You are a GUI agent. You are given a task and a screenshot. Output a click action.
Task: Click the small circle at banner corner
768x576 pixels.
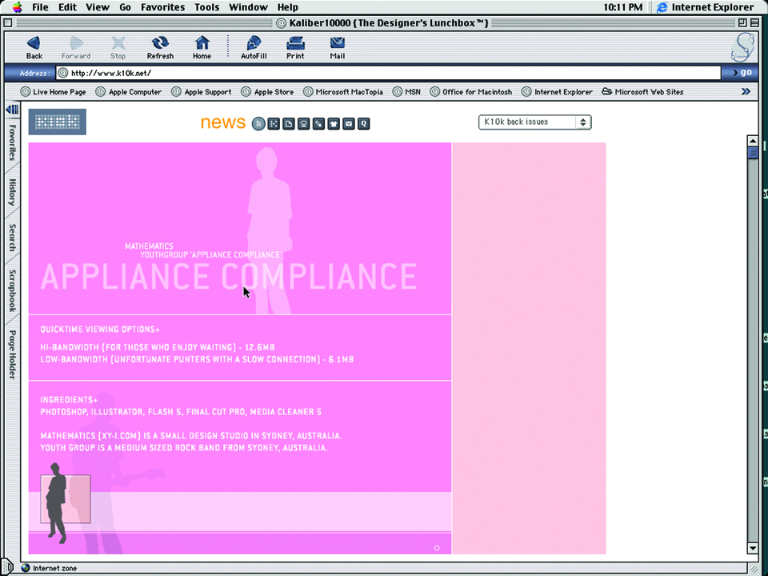(437, 547)
